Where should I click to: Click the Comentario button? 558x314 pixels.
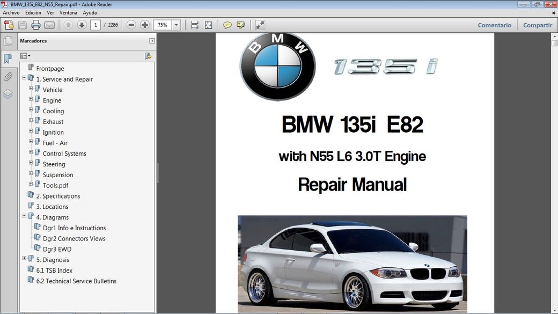point(494,25)
